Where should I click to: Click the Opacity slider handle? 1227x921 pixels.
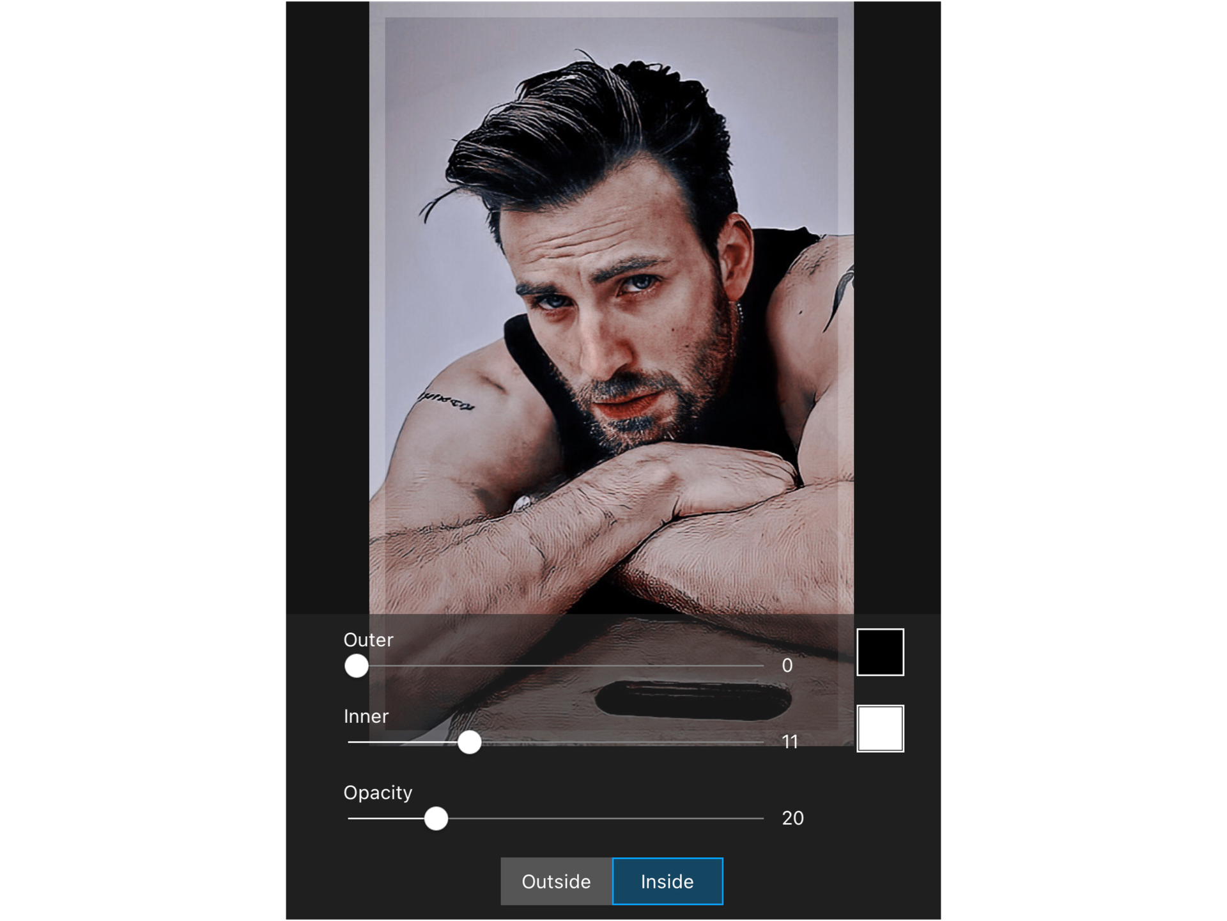coord(436,819)
